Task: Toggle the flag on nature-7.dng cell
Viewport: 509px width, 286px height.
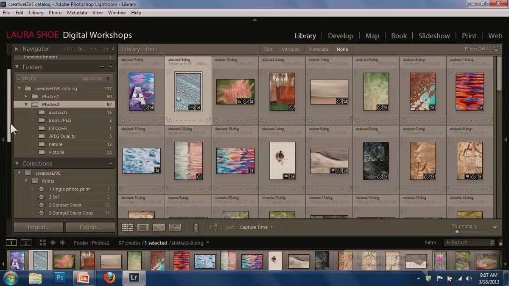Action: 310,72
